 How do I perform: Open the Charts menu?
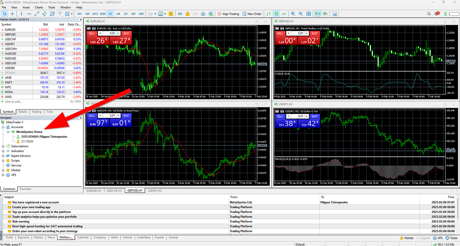[x=39, y=7]
